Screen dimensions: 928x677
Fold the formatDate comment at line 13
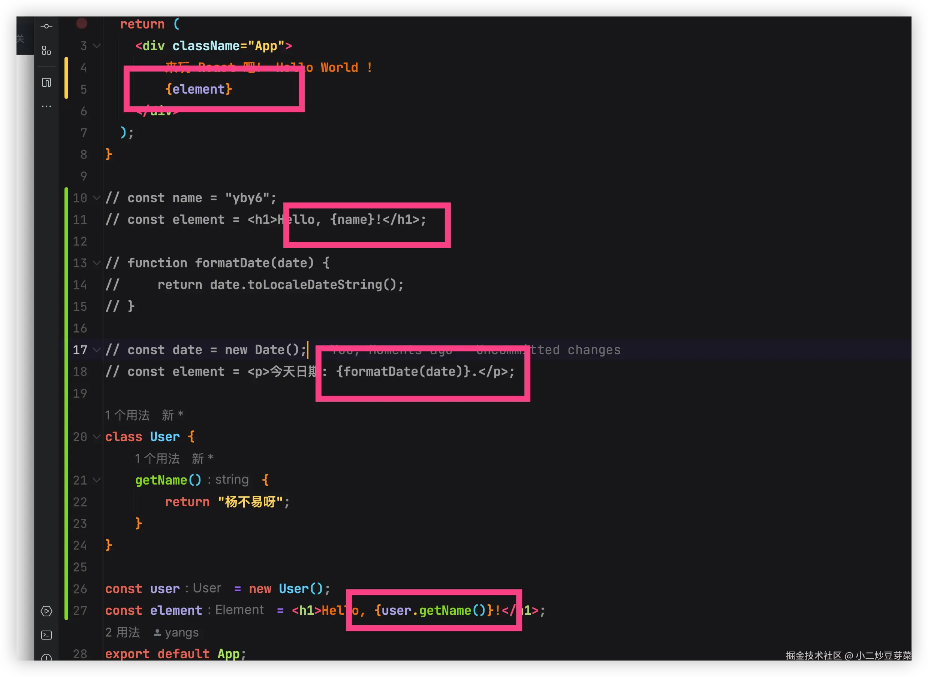97,263
